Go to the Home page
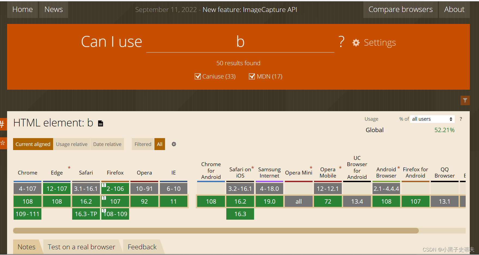The width and height of the screenshot is (479, 255). (23, 10)
